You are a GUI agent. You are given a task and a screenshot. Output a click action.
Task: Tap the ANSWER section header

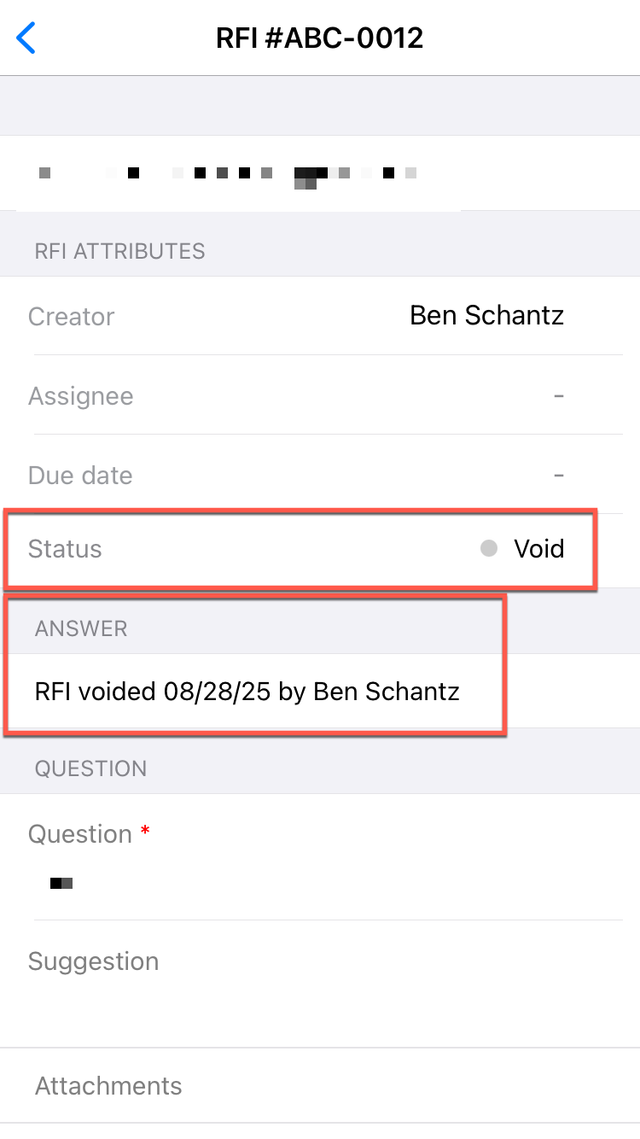(x=81, y=628)
